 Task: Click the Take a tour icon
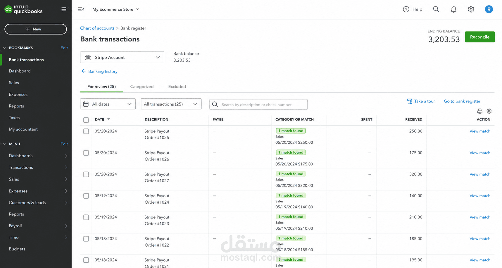(x=409, y=101)
